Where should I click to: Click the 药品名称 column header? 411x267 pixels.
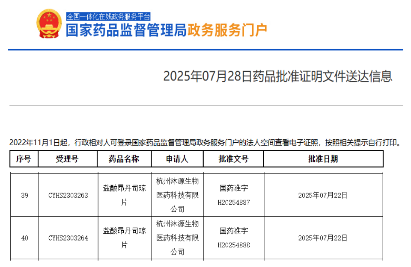coord(124,159)
